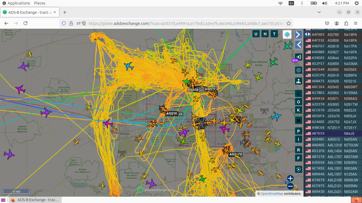The height and width of the screenshot is (203, 362).
Task: Shrink the aircraft sidebar with left chevron
Action: pyautogui.click(x=298, y=45)
